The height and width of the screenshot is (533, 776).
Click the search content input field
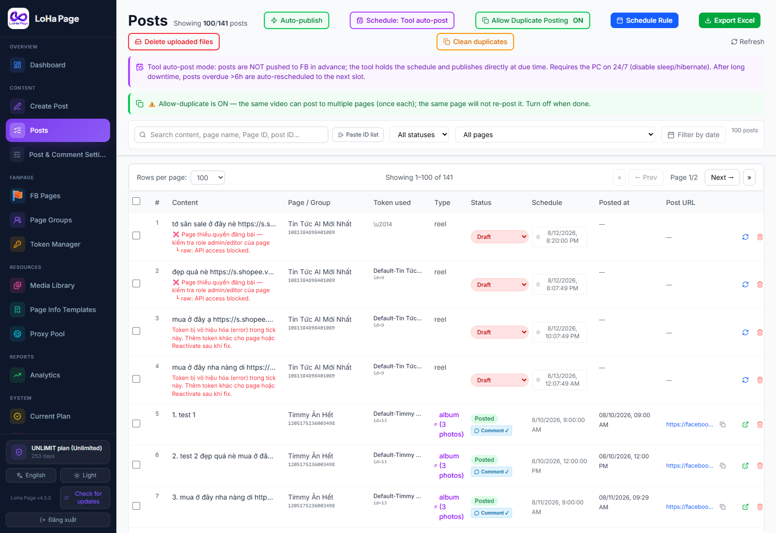click(x=231, y=135)
